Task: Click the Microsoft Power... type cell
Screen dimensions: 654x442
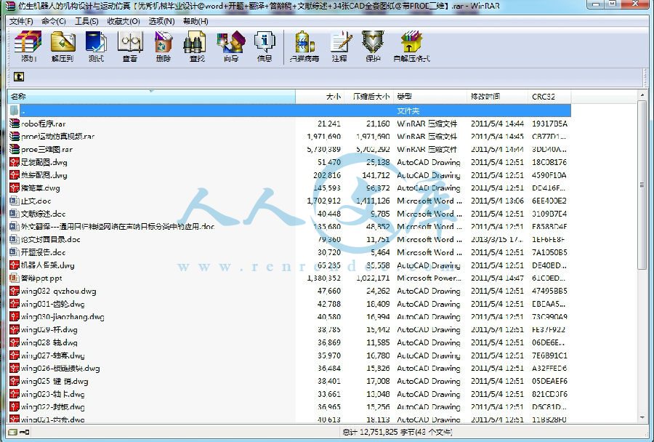Action: [x=429, y=278]
